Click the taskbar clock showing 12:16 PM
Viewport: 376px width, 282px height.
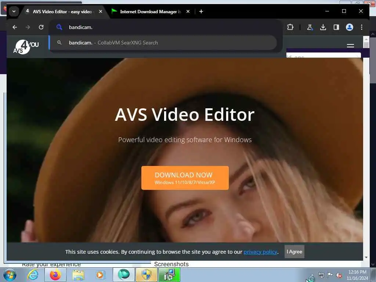[357, 275]
